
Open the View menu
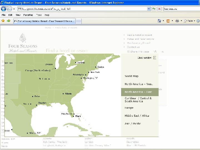click(x=18, y=15)
